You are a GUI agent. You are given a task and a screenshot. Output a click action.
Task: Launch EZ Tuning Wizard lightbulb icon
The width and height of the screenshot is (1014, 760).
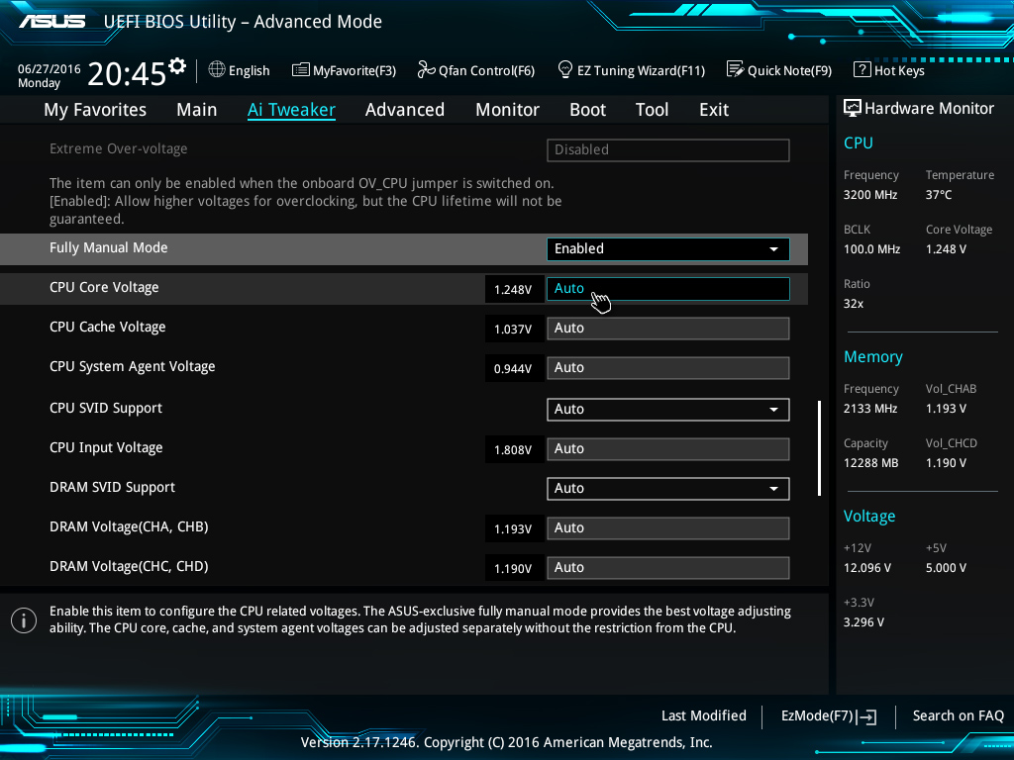point(565,69)
